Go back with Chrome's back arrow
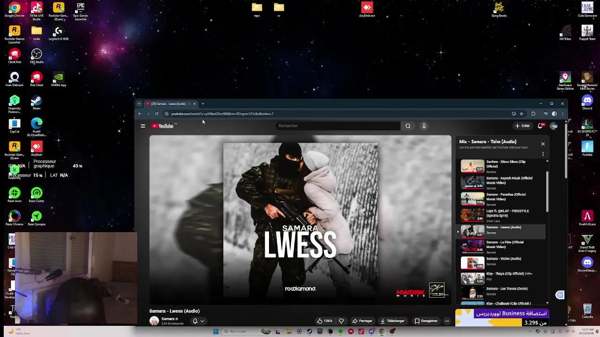 tap(140, 114)
